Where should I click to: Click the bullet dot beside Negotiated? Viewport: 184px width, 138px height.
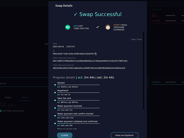[55, 92]
